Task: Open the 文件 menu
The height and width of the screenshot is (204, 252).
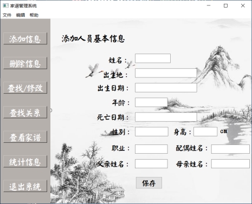Action: tap(7, 15)
